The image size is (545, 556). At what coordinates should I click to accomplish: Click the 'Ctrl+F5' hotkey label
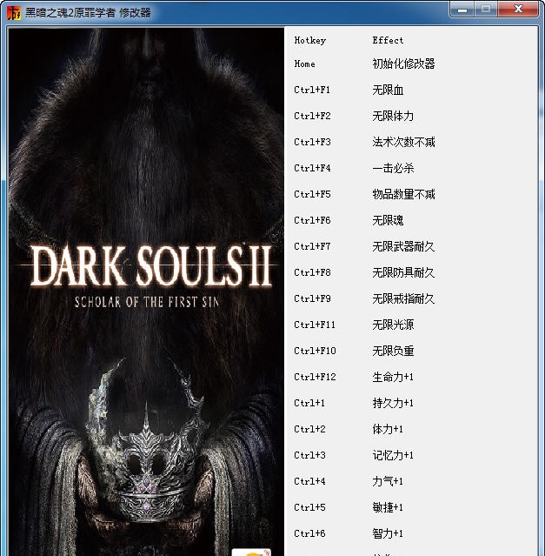click(312, 194)
